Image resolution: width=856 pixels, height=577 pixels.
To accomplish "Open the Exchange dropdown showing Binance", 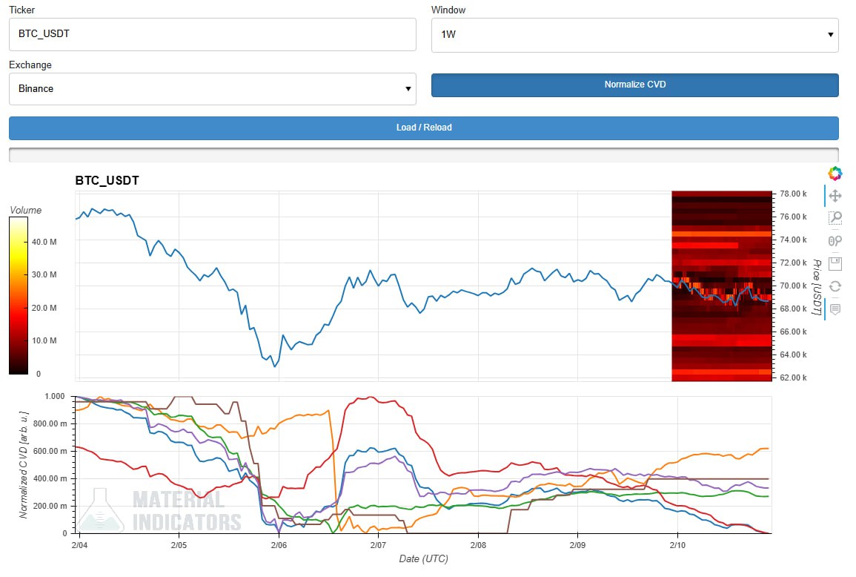I will (212, 89).
